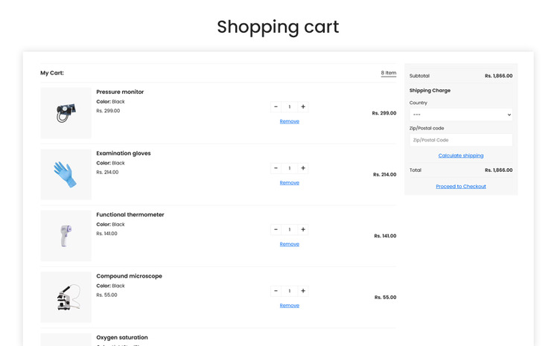Click quantity field for Examination gloves
557x346 pixels.
[290, 168]
